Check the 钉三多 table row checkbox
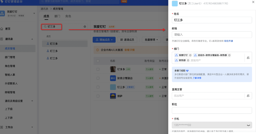 point(98,87)
